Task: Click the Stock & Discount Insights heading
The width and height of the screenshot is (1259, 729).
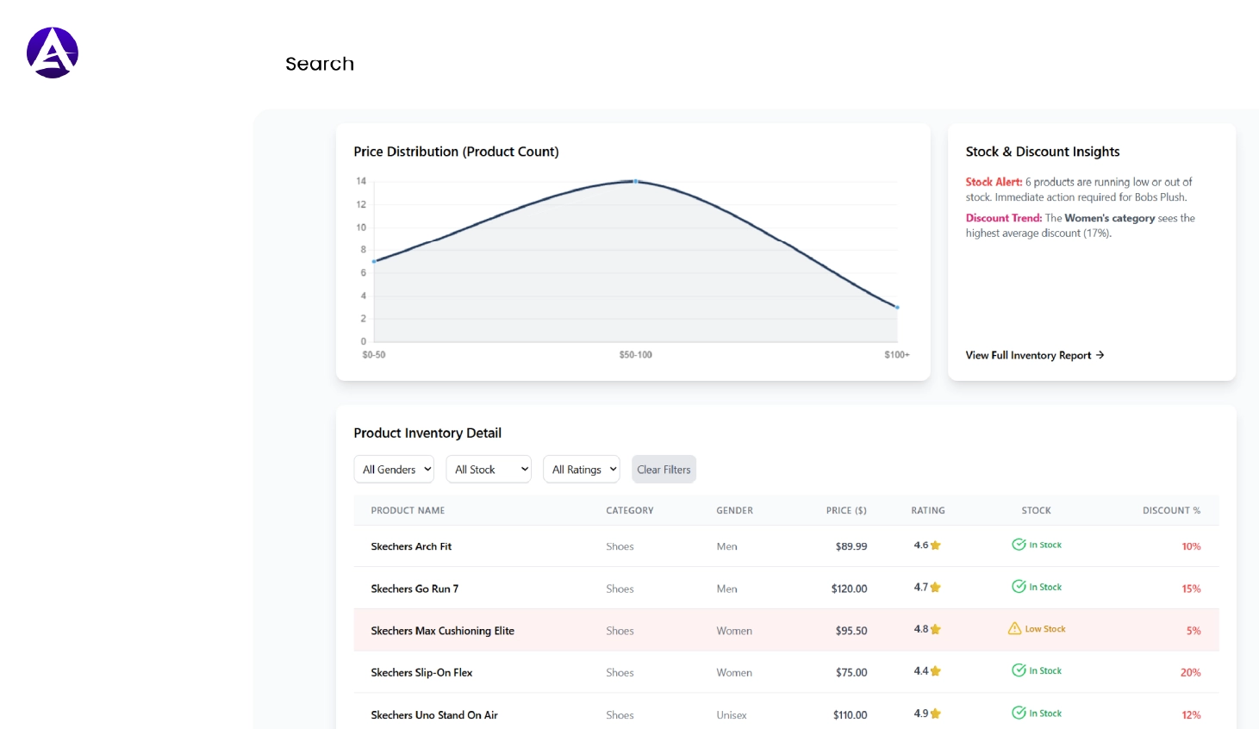Action: tap(1043, 152)
